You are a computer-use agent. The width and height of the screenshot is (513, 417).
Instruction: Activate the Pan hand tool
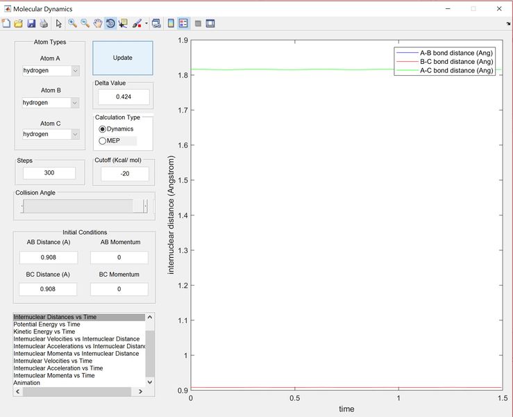(x=98, y=24)
